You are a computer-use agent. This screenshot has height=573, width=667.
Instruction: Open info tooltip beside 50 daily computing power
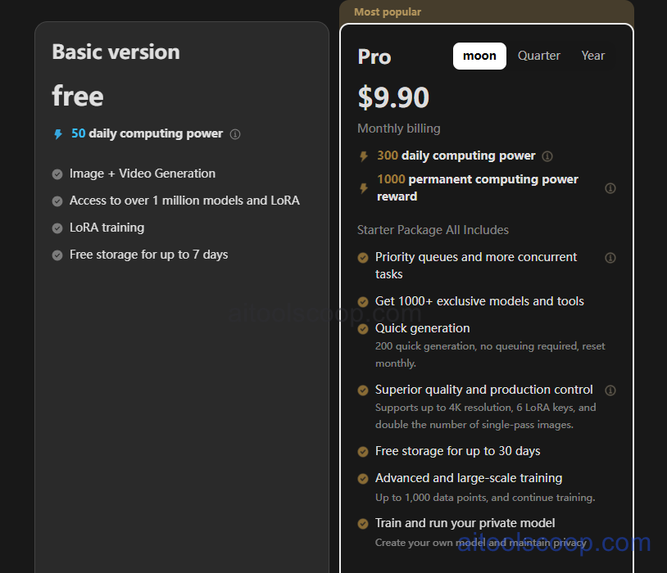pos(235,133)
